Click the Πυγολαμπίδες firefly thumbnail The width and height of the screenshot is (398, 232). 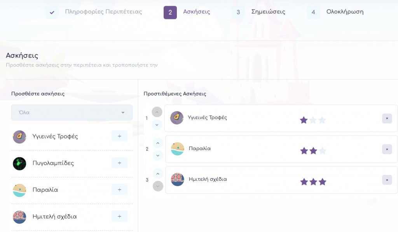click(x=19, y=163)
